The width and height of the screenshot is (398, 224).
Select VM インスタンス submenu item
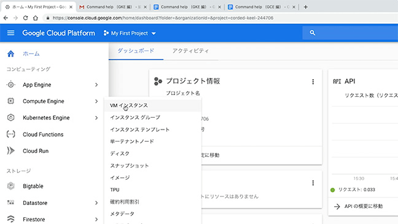click(x=153, y=106)
